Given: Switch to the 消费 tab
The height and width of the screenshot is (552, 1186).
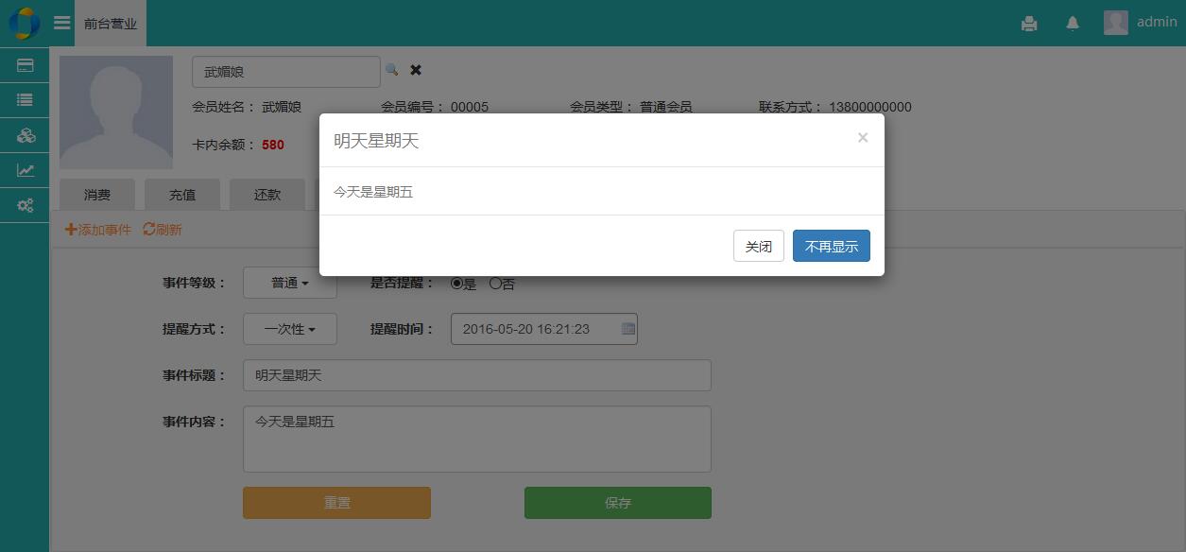Looking at the screenshot, I should (97, 195).
